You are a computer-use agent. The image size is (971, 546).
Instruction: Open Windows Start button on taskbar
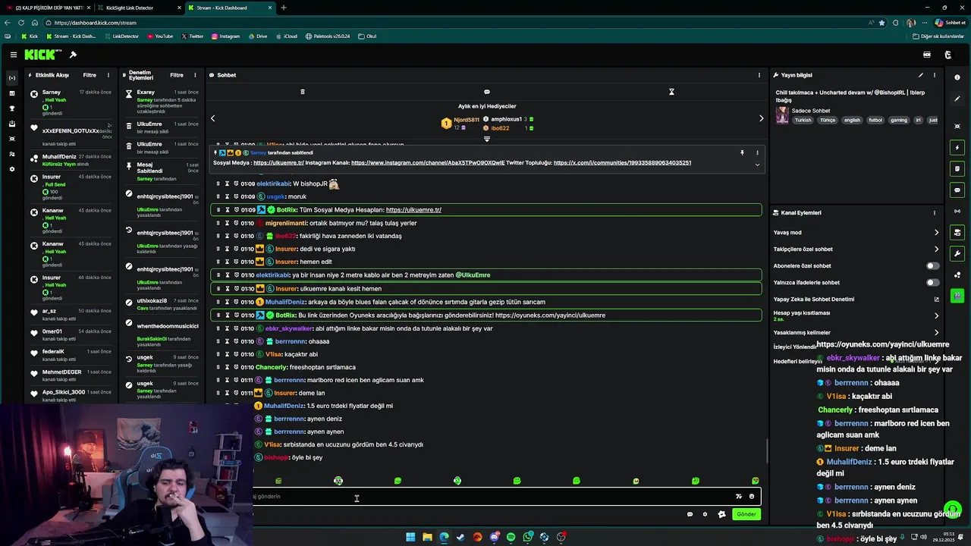(410, 537)
